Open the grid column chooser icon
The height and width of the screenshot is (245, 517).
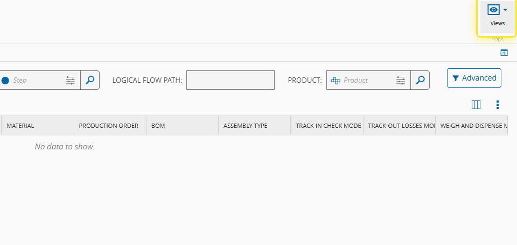click(x=476, y=105)
